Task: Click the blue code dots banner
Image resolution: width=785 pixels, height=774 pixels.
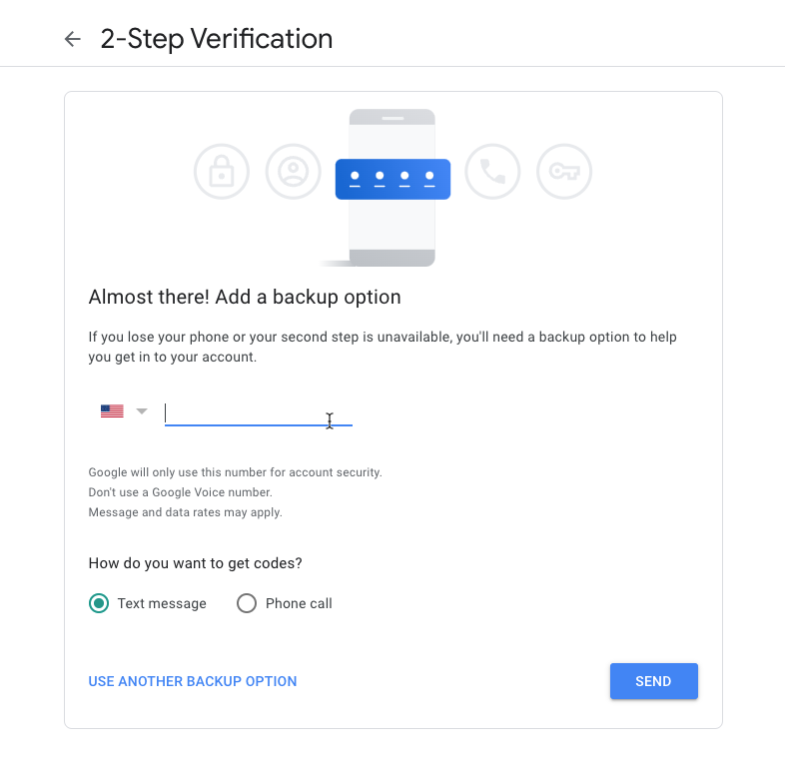Action: coord(392,179)
